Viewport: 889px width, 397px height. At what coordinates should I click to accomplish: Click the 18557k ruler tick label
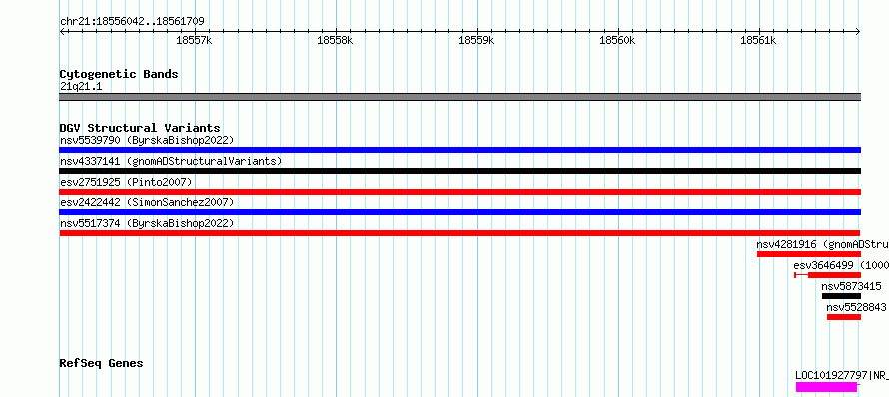[x=194, y=40]
